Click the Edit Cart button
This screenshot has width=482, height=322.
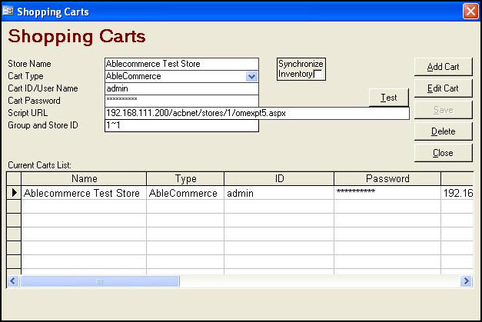[x=443, y=88]
